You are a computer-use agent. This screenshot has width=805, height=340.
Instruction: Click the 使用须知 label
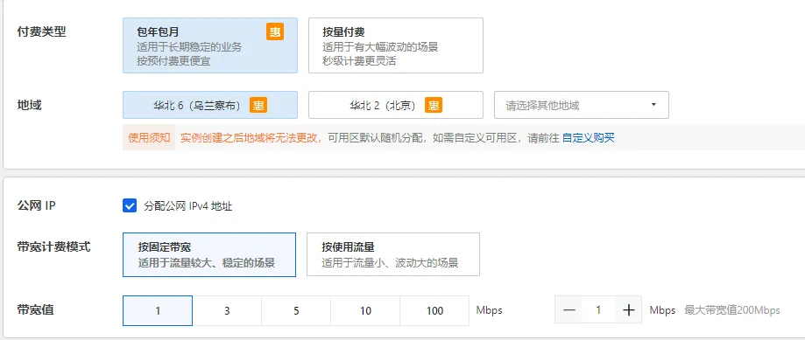click(x=149, y=137)
